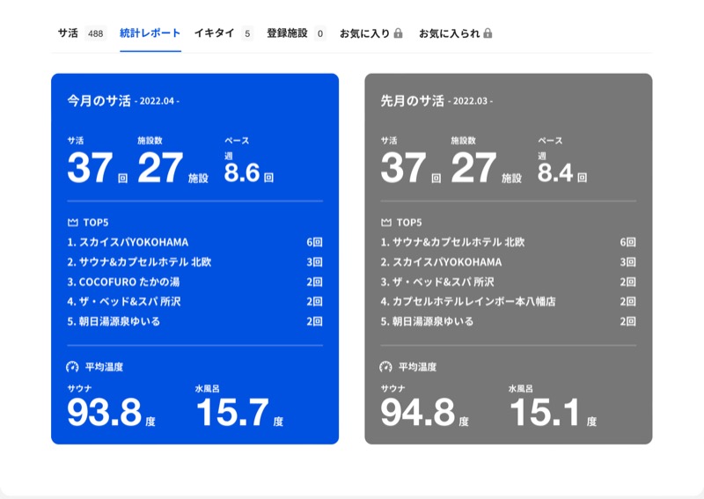Click the 6回 count for スカイスパYOKOHAMA 今月
This screenshot has width=704, height=499.
[x=315, y=242]
